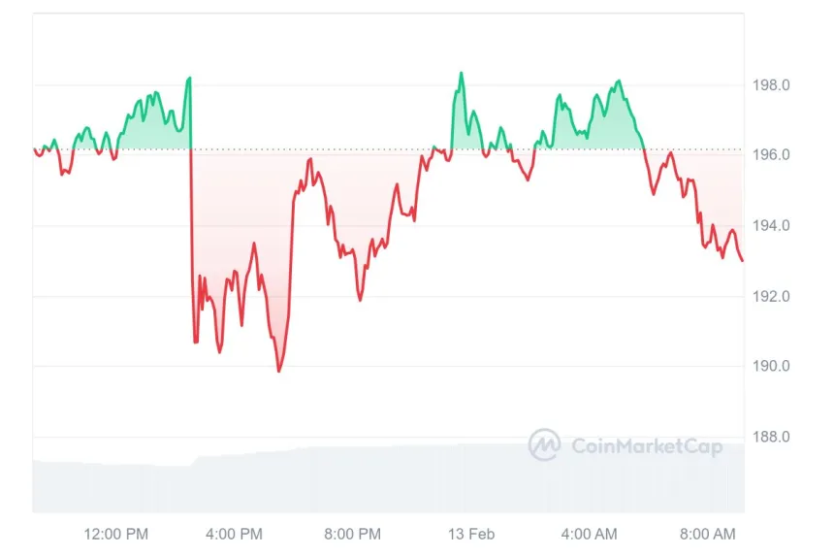Click the 196.0 price axis label
The width and height of the screenshot is (834, 556).
point(773,155)
